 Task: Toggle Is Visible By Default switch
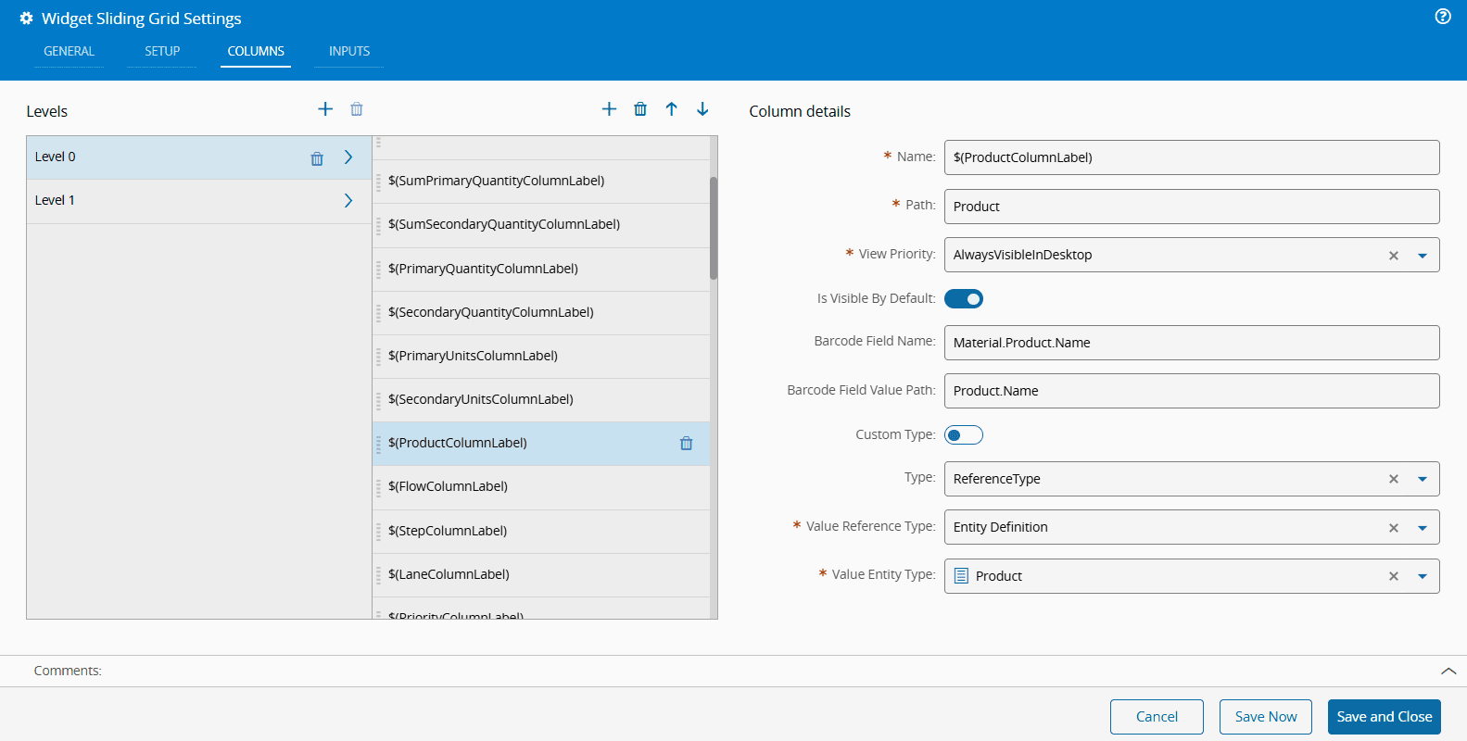pyautogui.click(x=964, y=299)
